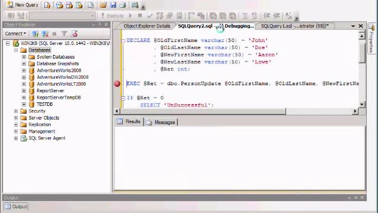Click the Object Explorer Disconnect icon
Screen dimensions: 378x213
(45, 34)
